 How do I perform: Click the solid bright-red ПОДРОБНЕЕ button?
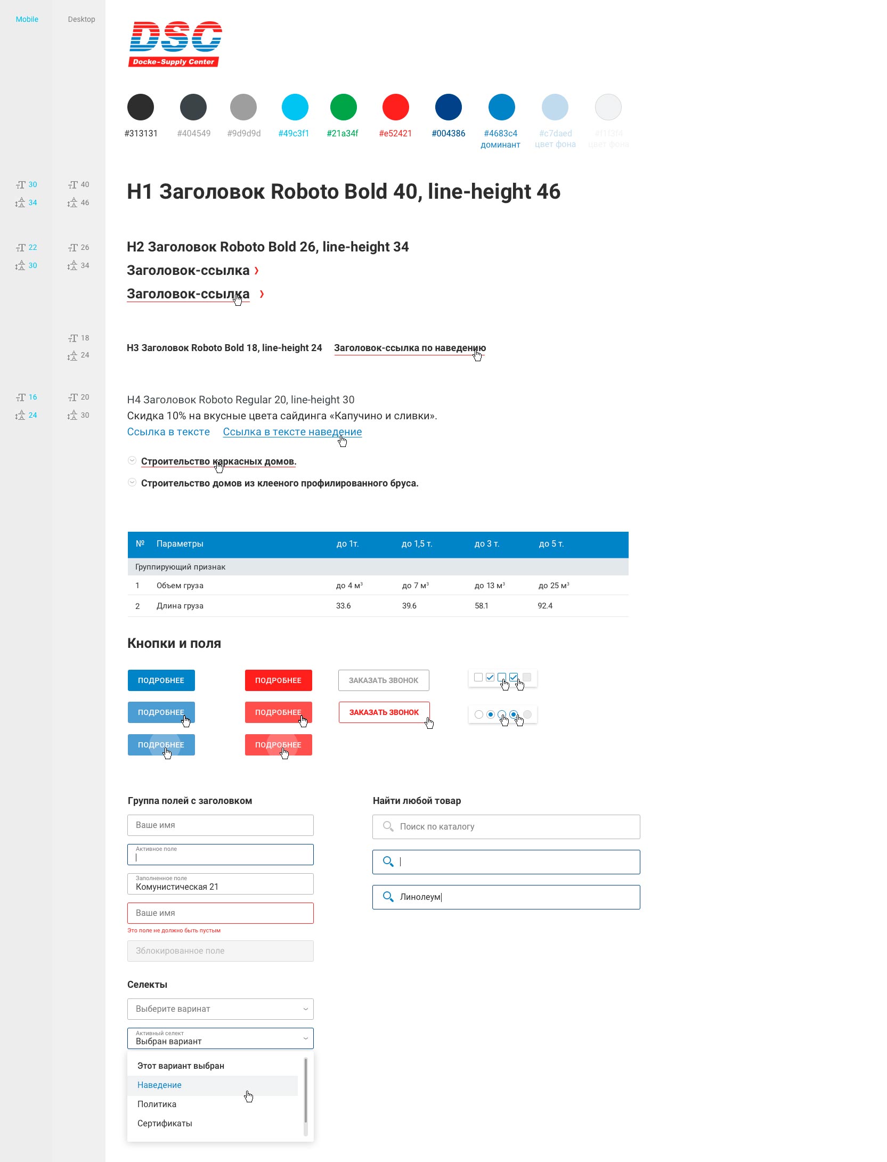pos(279,680)
